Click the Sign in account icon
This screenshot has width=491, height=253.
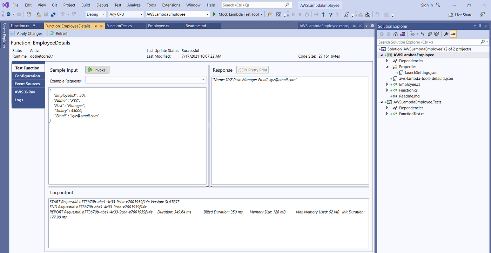[x=438, y=5]
